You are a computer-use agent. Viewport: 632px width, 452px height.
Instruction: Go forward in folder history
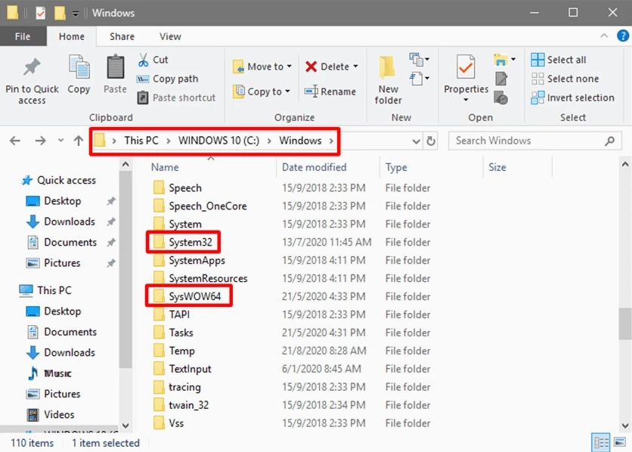[x=40, y=141]
